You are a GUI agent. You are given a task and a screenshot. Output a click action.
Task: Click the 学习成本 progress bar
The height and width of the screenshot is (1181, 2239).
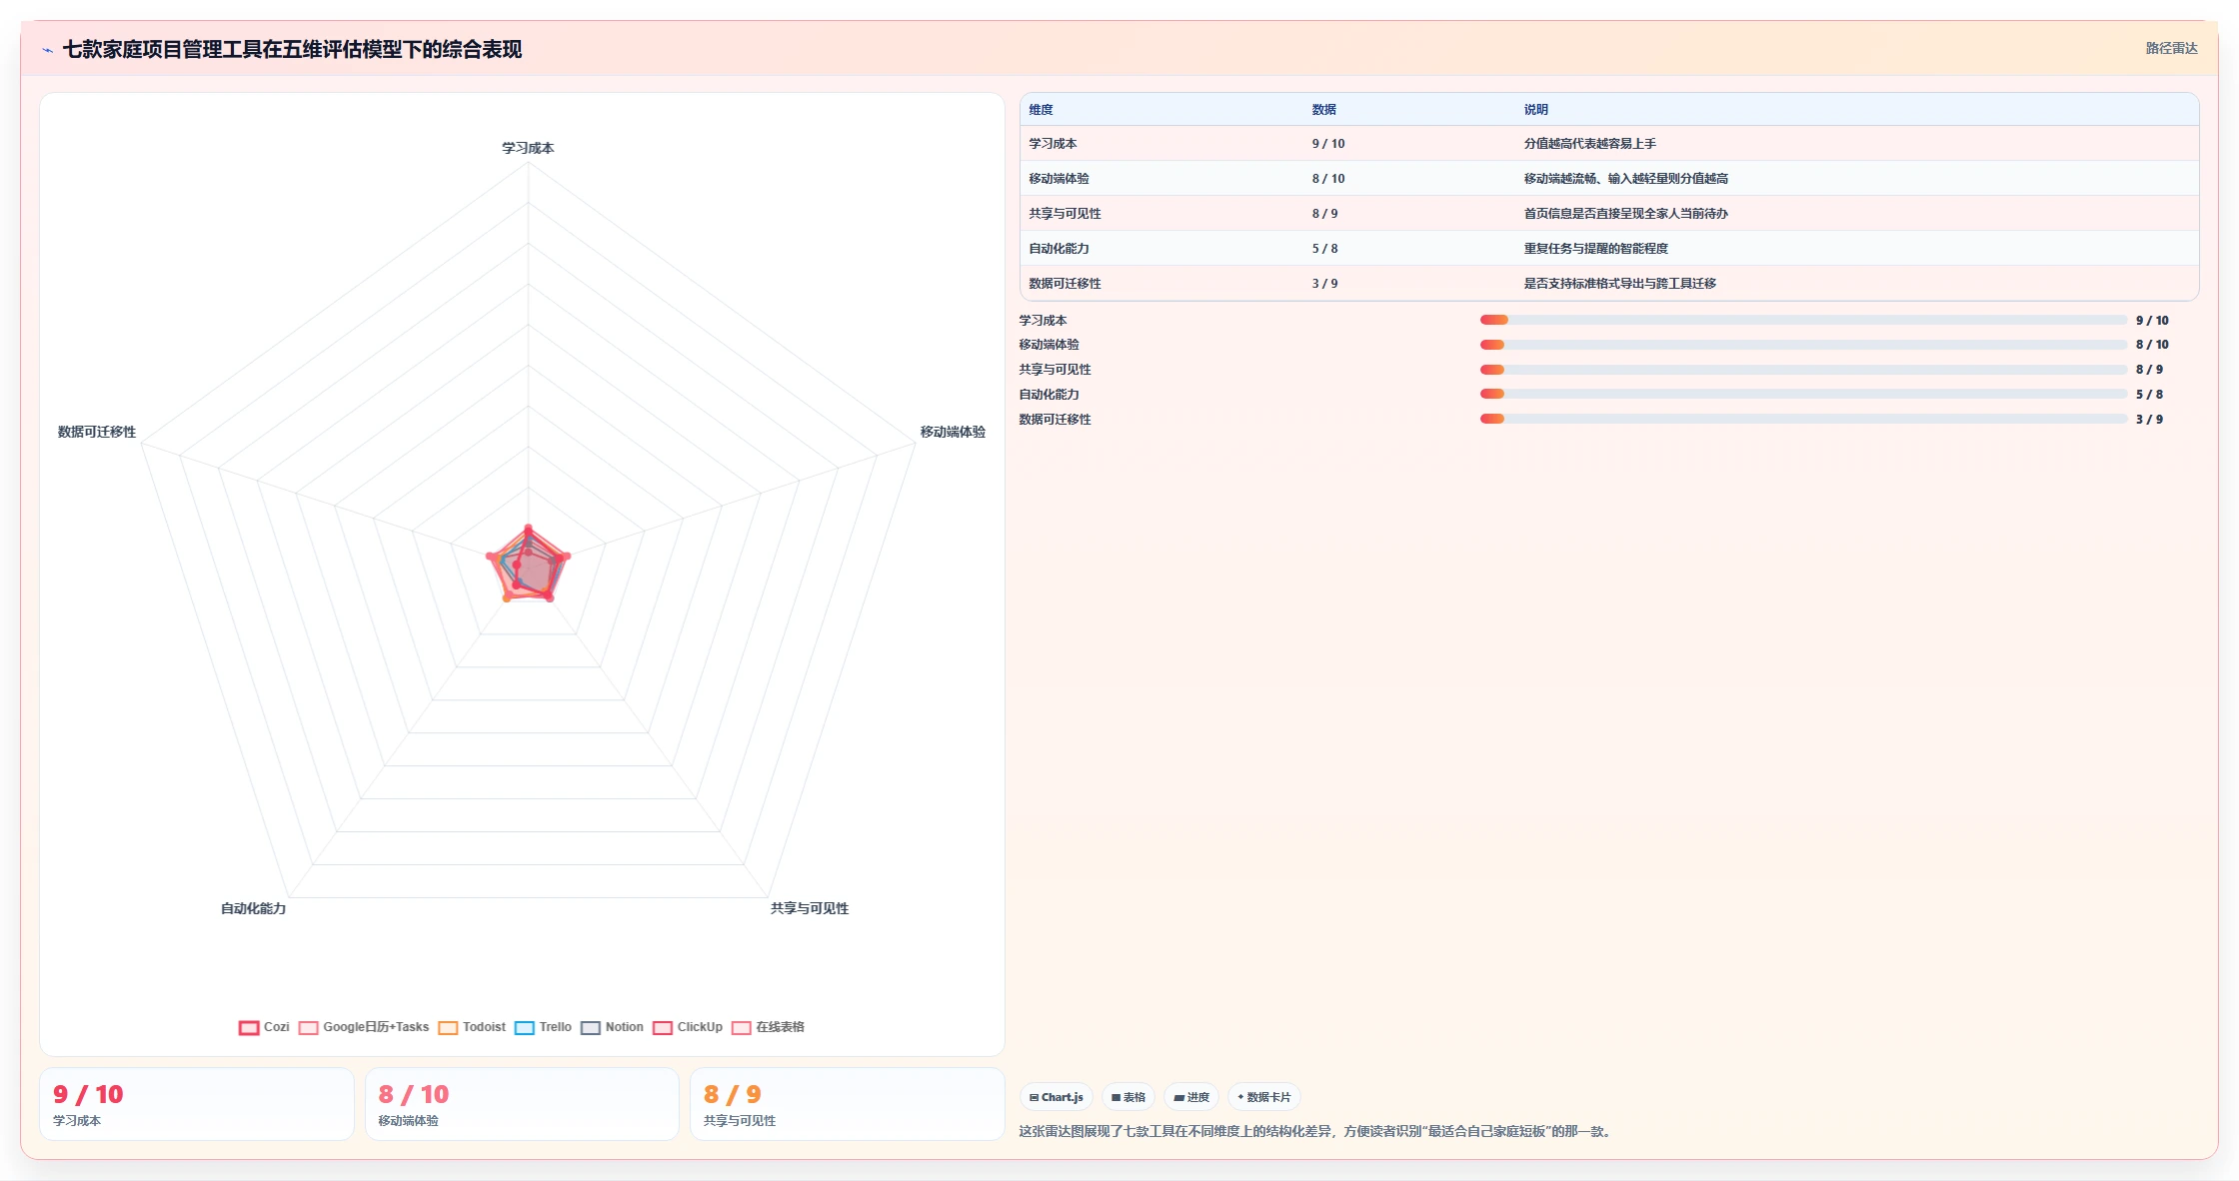pos(1803,320)
